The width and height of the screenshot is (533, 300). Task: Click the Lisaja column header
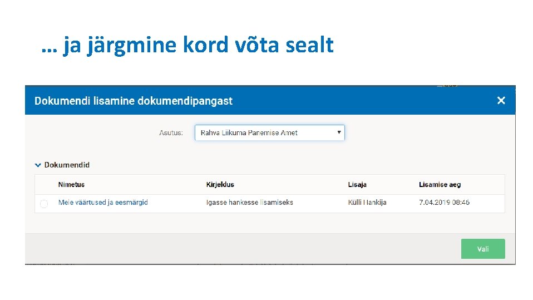(x=357, y=185)
